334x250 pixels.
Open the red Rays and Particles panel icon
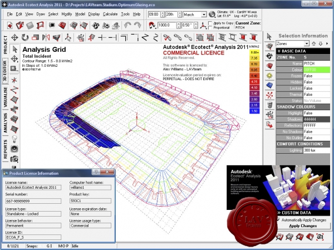coord(269,95)
